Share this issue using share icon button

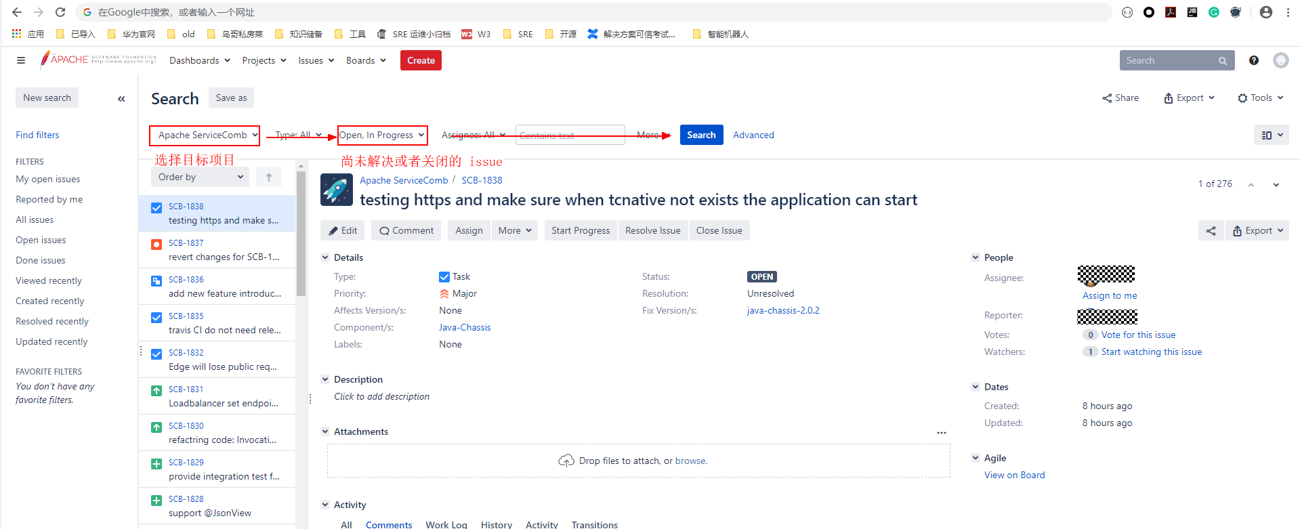(x=1211, y=231)
